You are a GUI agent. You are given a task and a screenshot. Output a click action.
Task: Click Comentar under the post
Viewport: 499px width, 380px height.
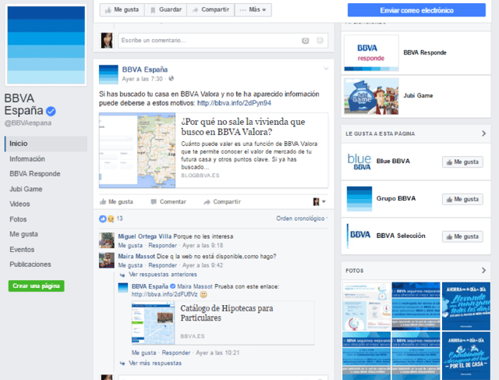click(x=168, y=202)
